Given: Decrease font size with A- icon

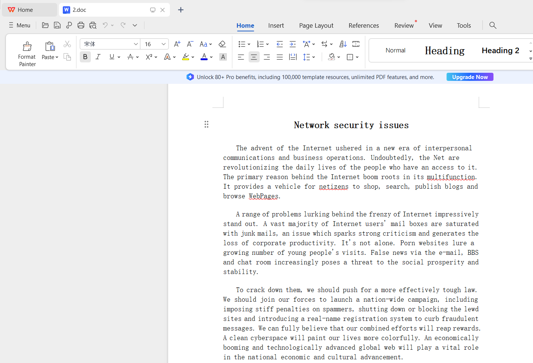Looking at the screenshot, I should click(190, 44).
